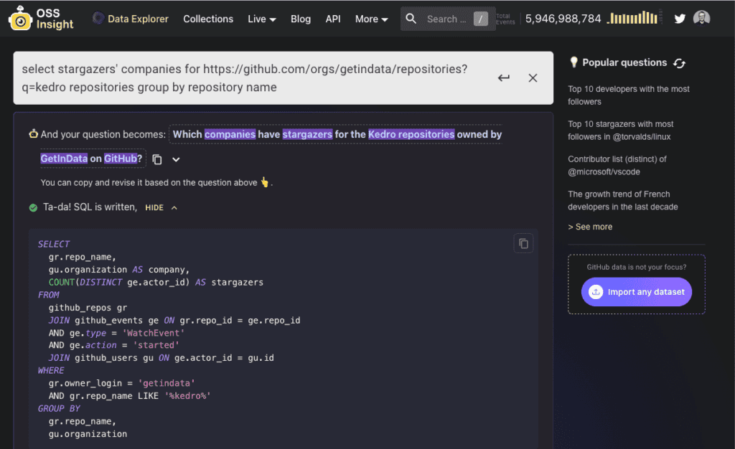Open the Data Explorer page
The height and width of the screenshot is (449, 735).
(x=136, y=19)
